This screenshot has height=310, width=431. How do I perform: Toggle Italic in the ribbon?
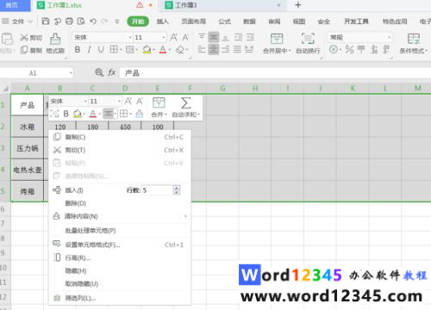point(90,50)
